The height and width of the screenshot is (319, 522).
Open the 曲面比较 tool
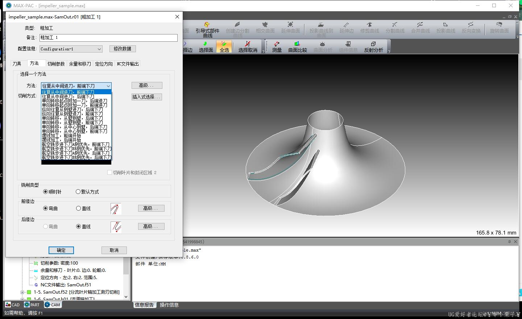[x=297, y=47]
